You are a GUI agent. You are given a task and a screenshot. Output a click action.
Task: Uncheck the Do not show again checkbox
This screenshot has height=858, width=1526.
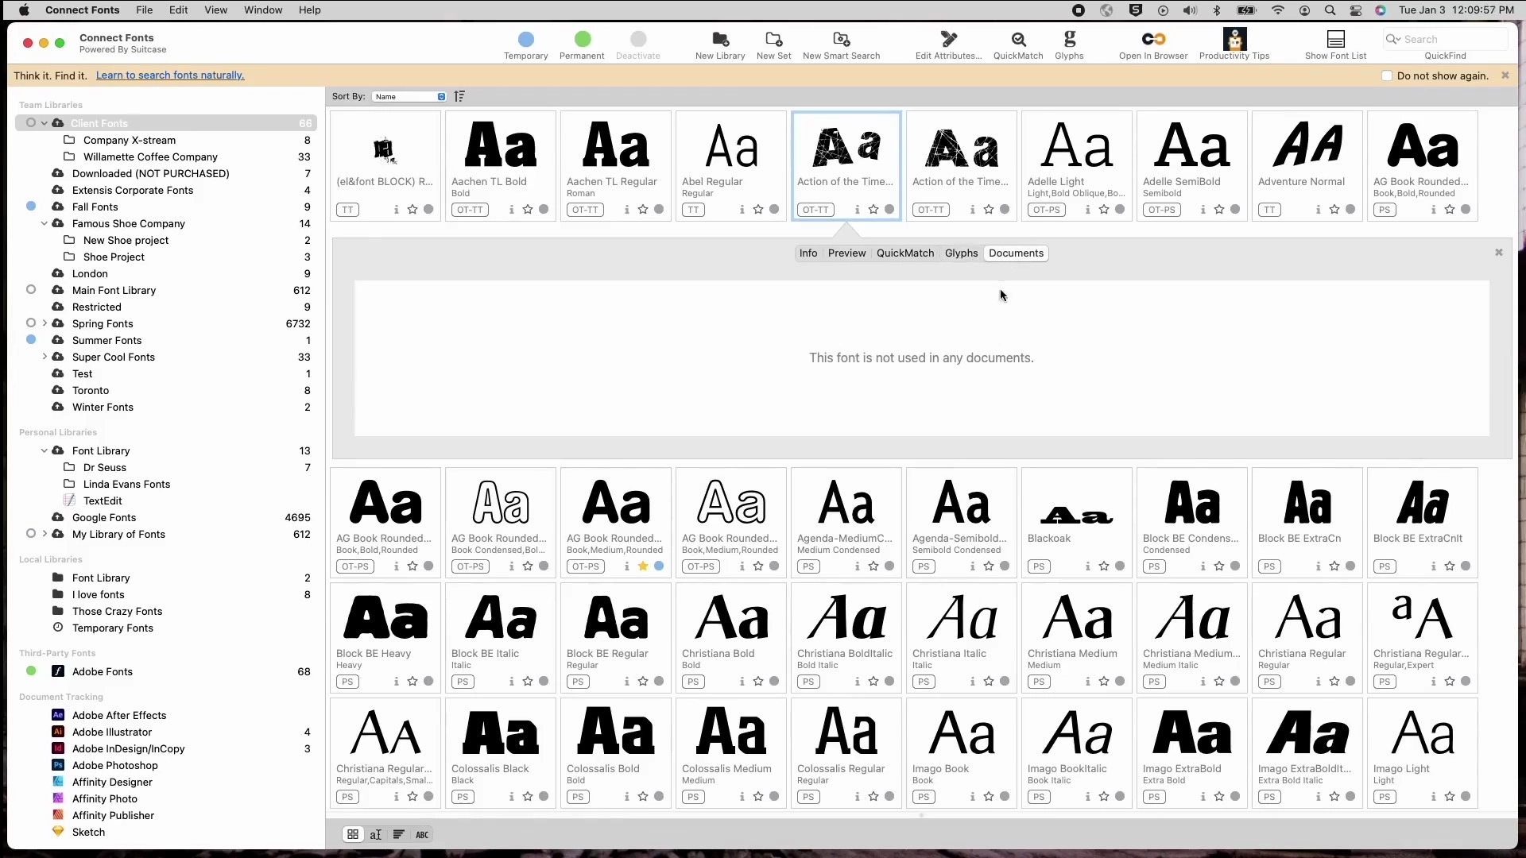(x=1387, y=75)
